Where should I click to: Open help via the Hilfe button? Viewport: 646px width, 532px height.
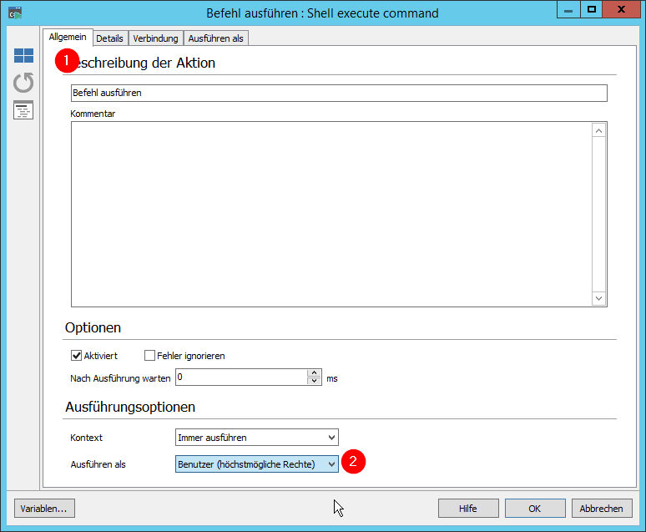click(468, 508)
